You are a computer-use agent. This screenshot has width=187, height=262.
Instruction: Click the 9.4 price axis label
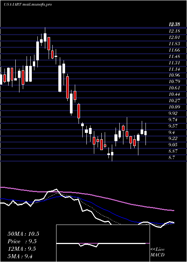pyautogui.click(x=172, y=132)
